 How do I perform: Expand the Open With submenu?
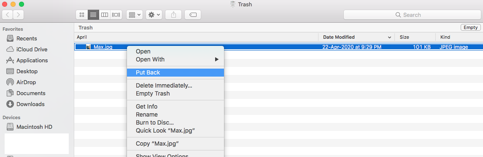pos(175,60)
